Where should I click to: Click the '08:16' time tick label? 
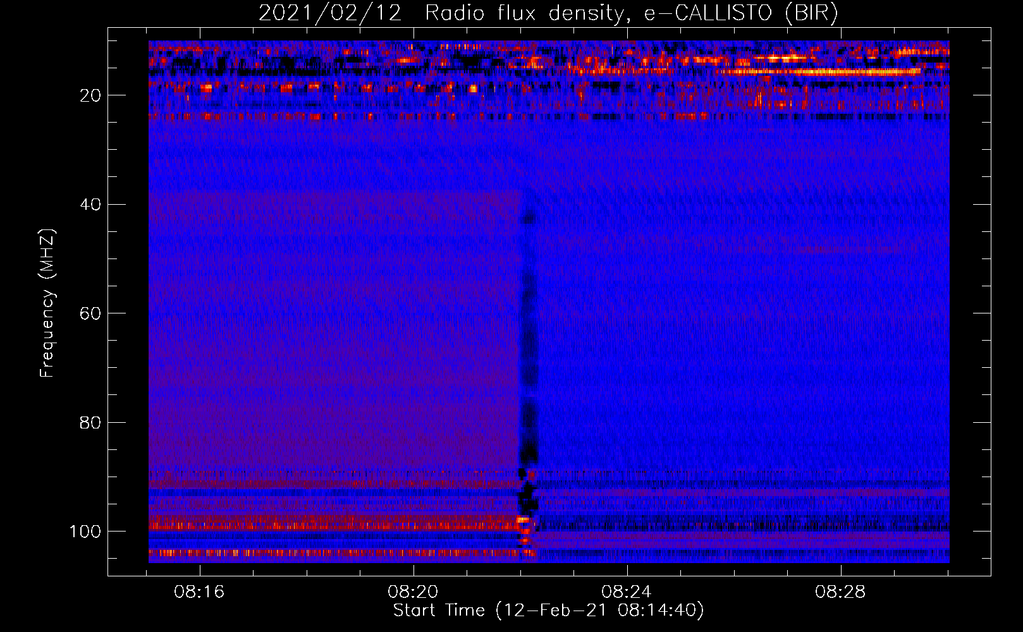pos(200,592)
